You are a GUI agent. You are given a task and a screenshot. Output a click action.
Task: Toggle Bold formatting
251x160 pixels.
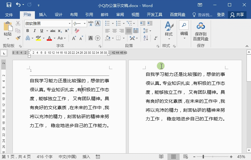[28, 31]
